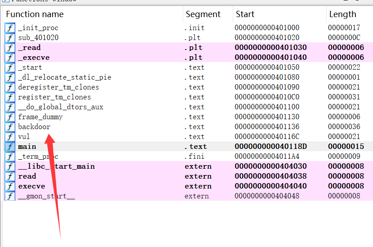Select the __do_global_dtors_aux function
Screen dimensions: 373x247
pyautogui.click(x=60, y=107)
